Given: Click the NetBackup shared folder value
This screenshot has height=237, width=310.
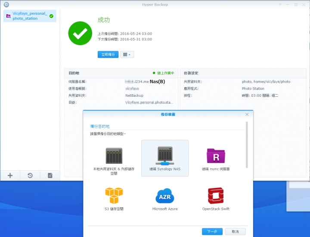Looking at the screenshot, I should point(134,95).
